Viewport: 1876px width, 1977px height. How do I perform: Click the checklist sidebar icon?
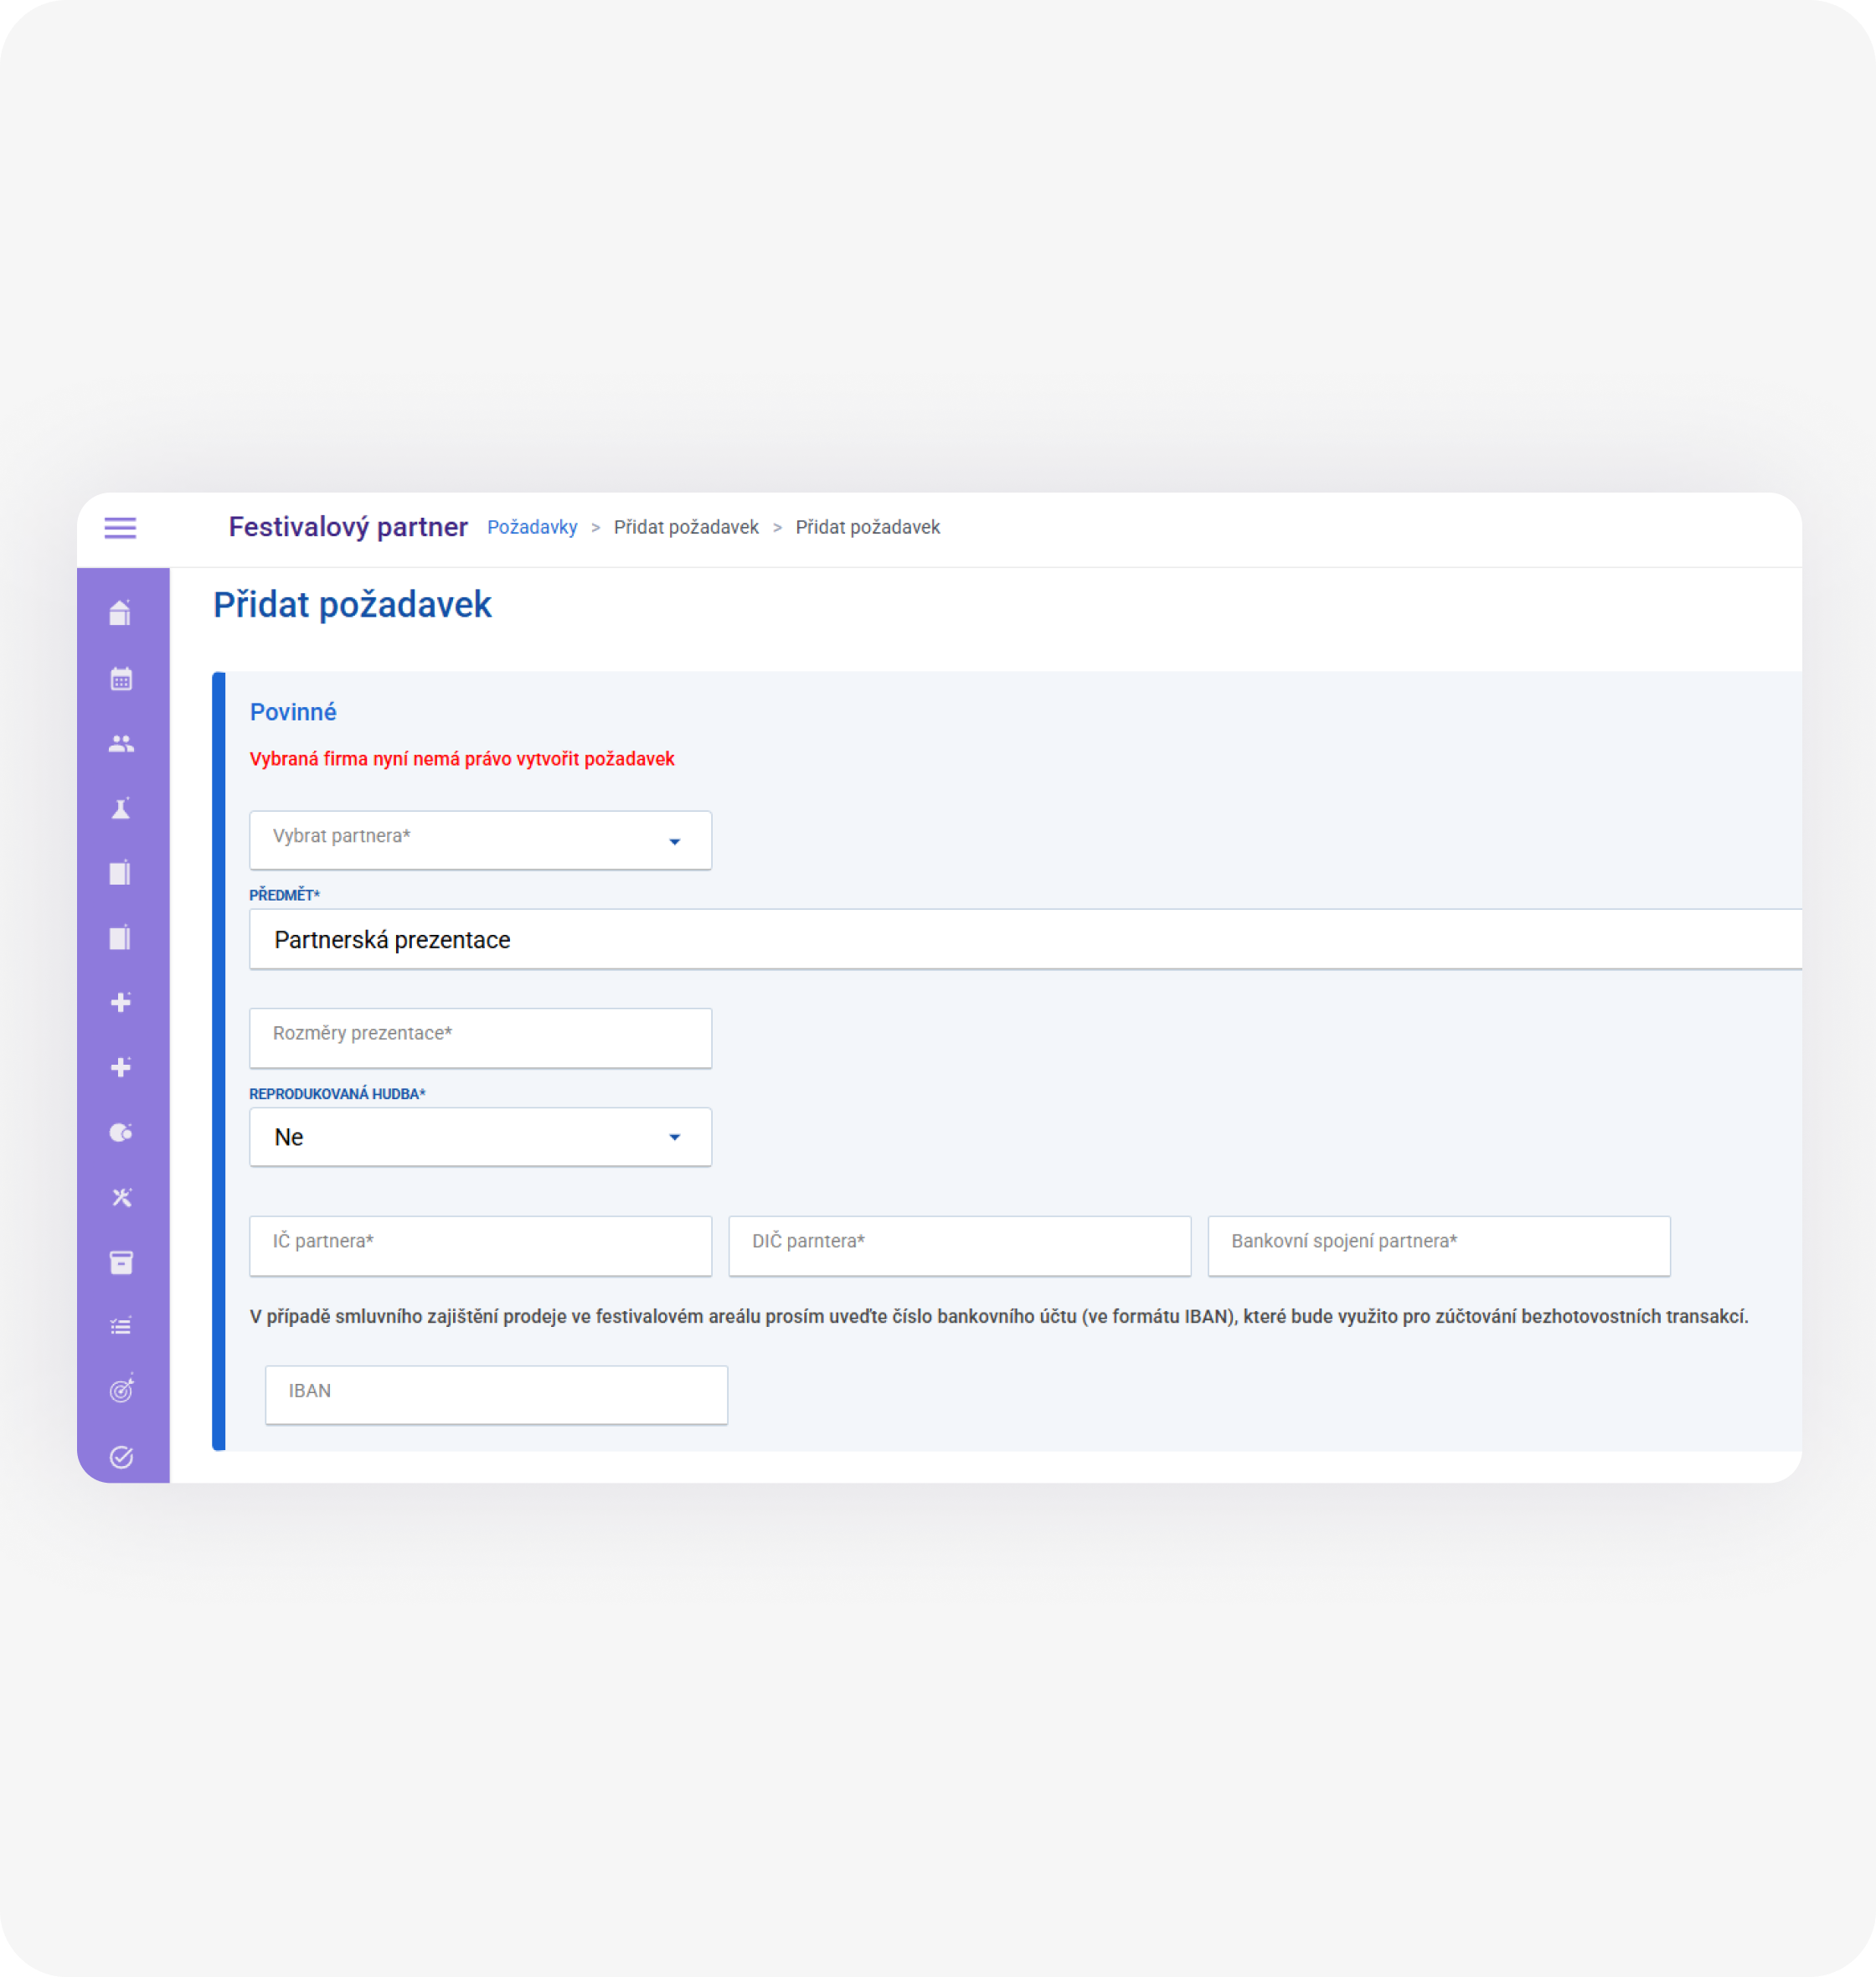pyautogui.click(x=121, y=1327)
